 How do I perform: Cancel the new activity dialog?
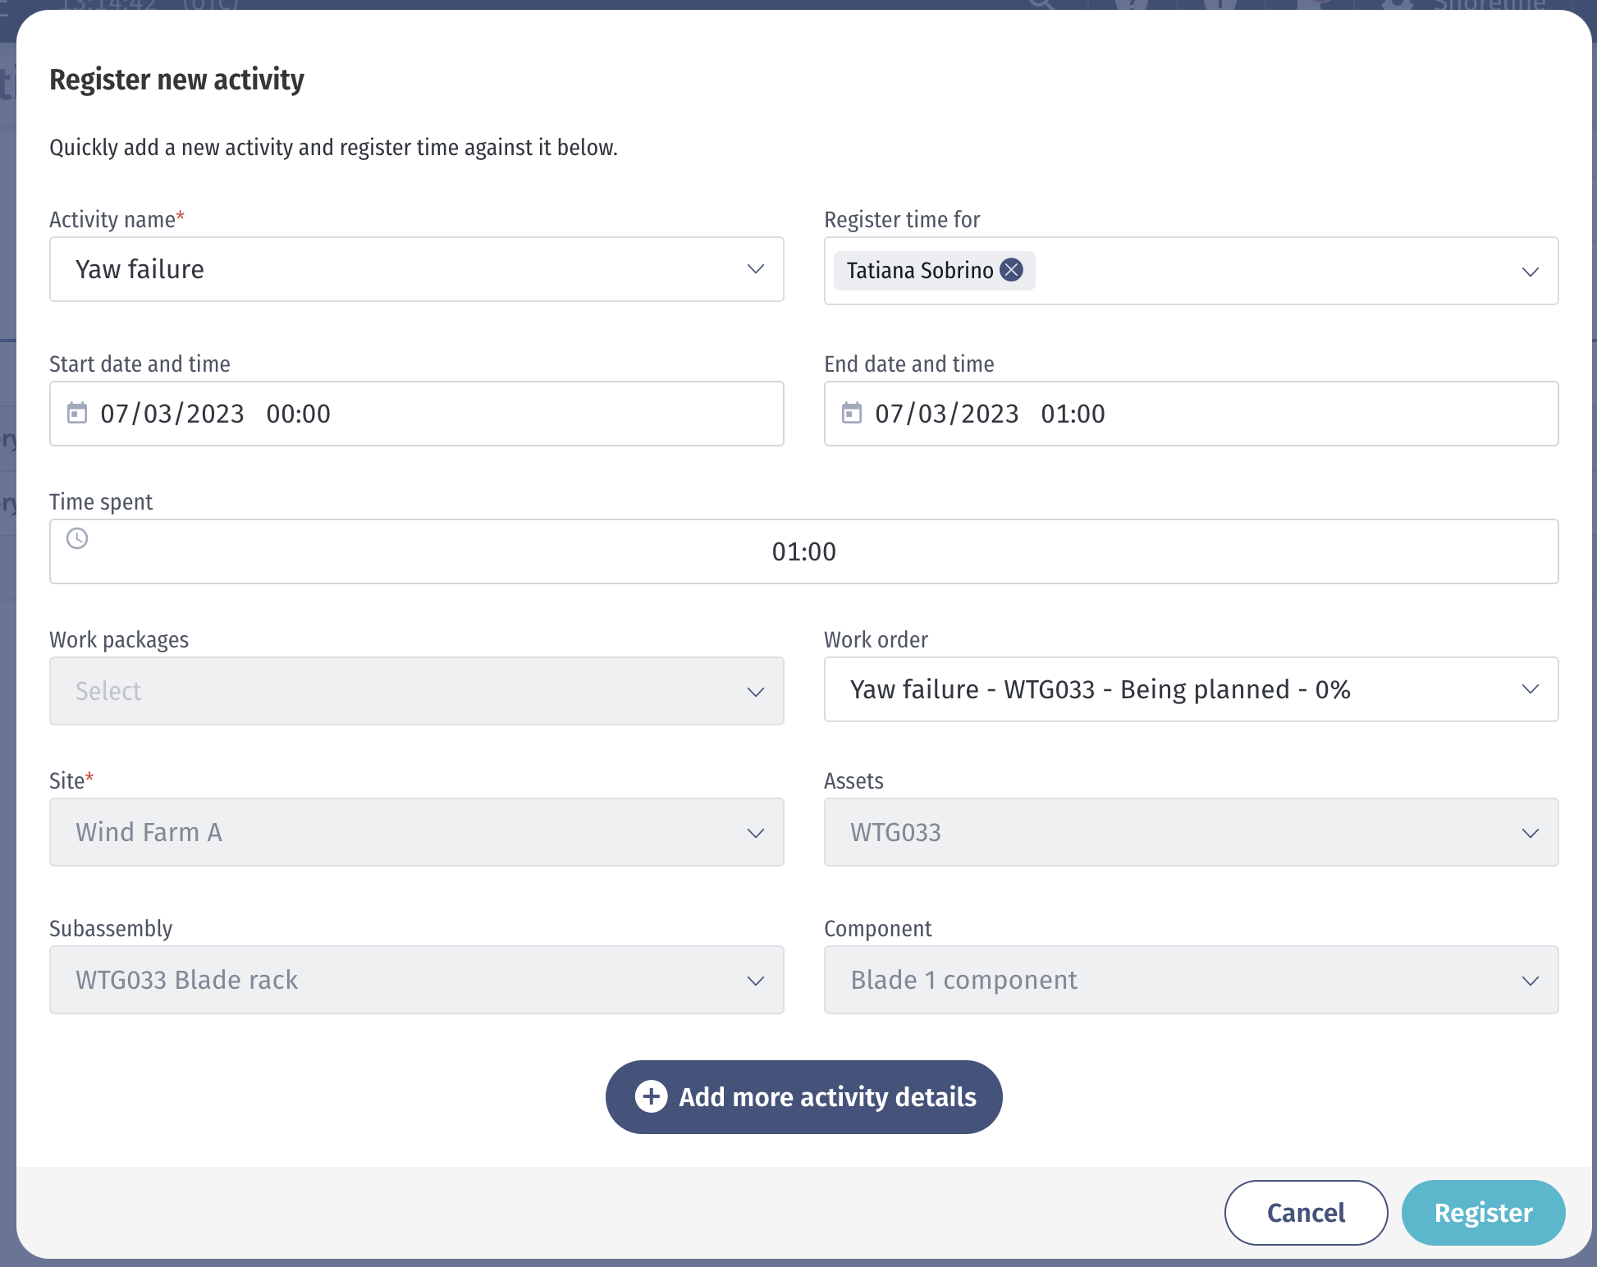point(1306,1213)
